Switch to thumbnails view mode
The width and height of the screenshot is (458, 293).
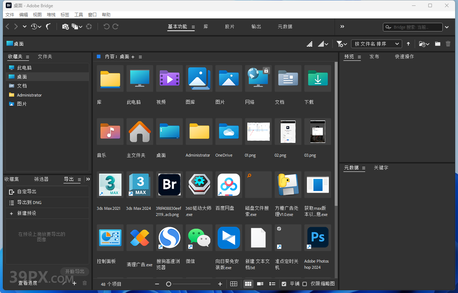(x=248, y=284)
